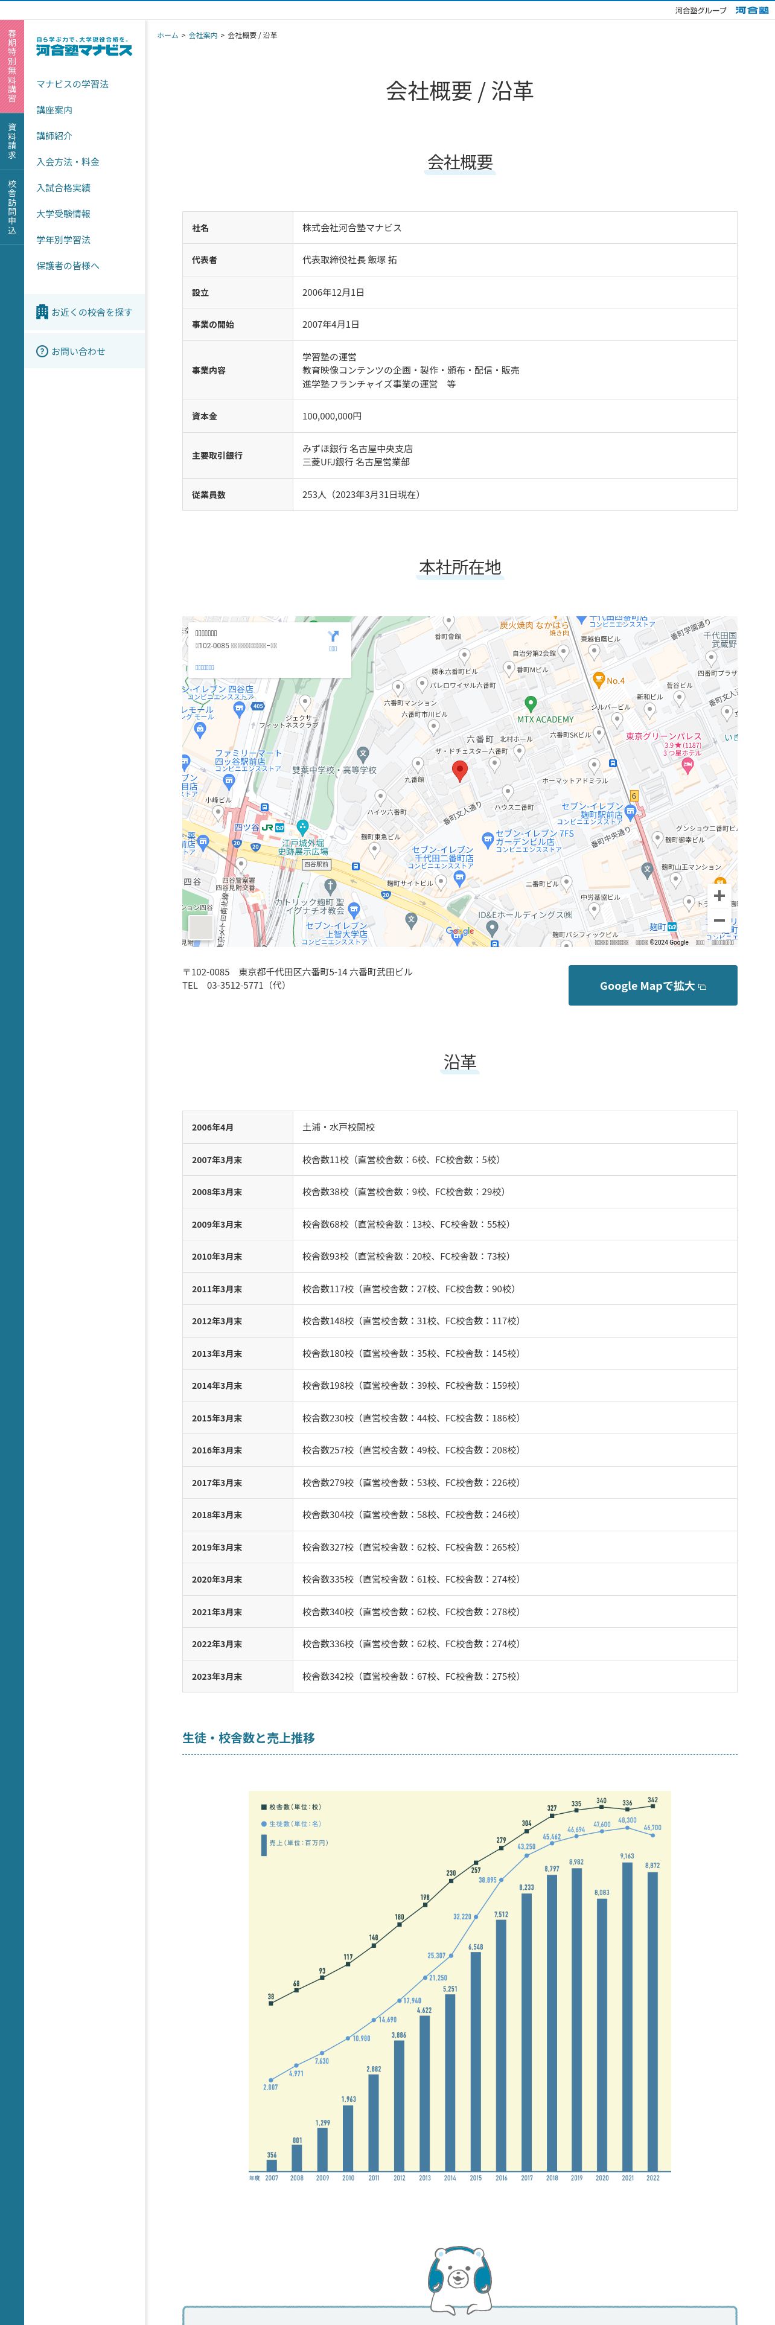Open 入試合格実績 menu item
This screenshot has height=2325, width=775.
tap(63, 188)
